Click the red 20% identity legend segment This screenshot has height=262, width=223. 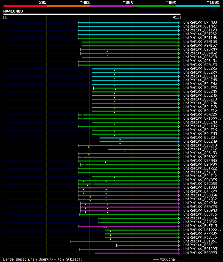coord(25,6)
